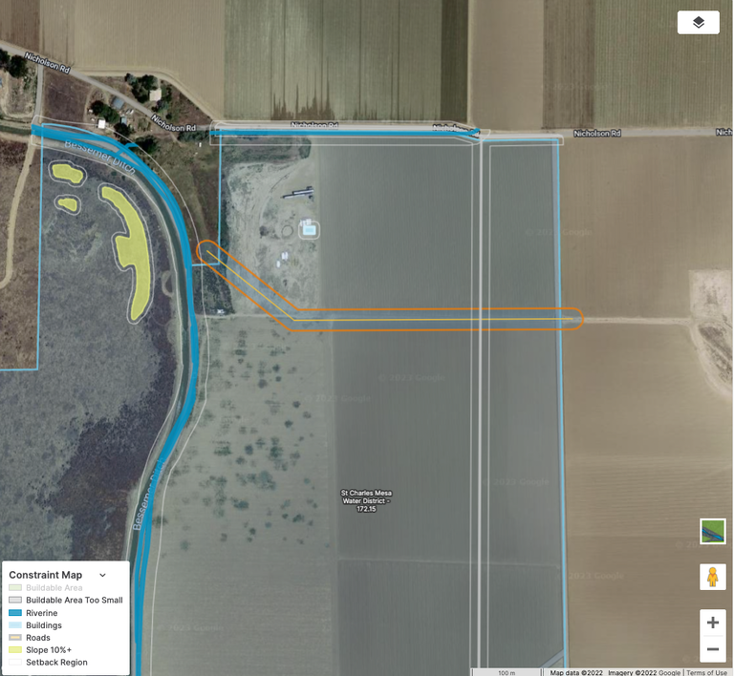This screenshot has height=676, width=734.
Task: Zoom out with the minus button
Action: coord(712,649)
